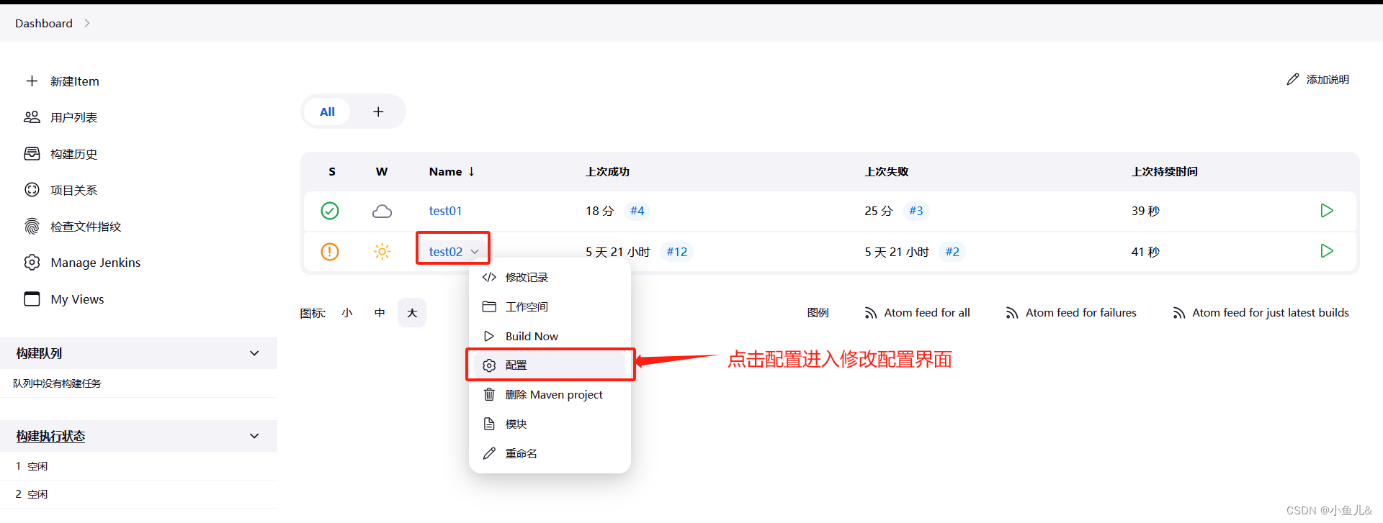Click the build history icon beside 构建历史
Screen dimensions: 1383x523
click(x=32, y=153)
